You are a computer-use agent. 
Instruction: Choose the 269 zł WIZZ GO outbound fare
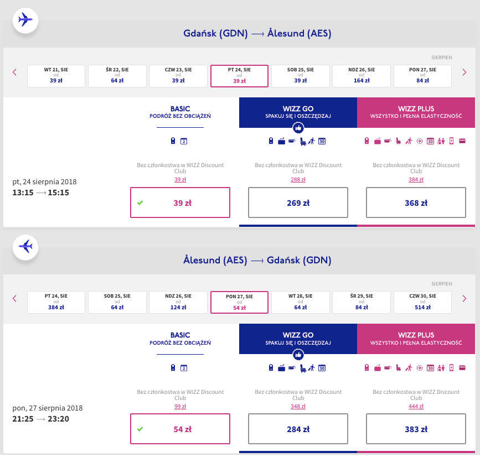(x=298, y=202)
